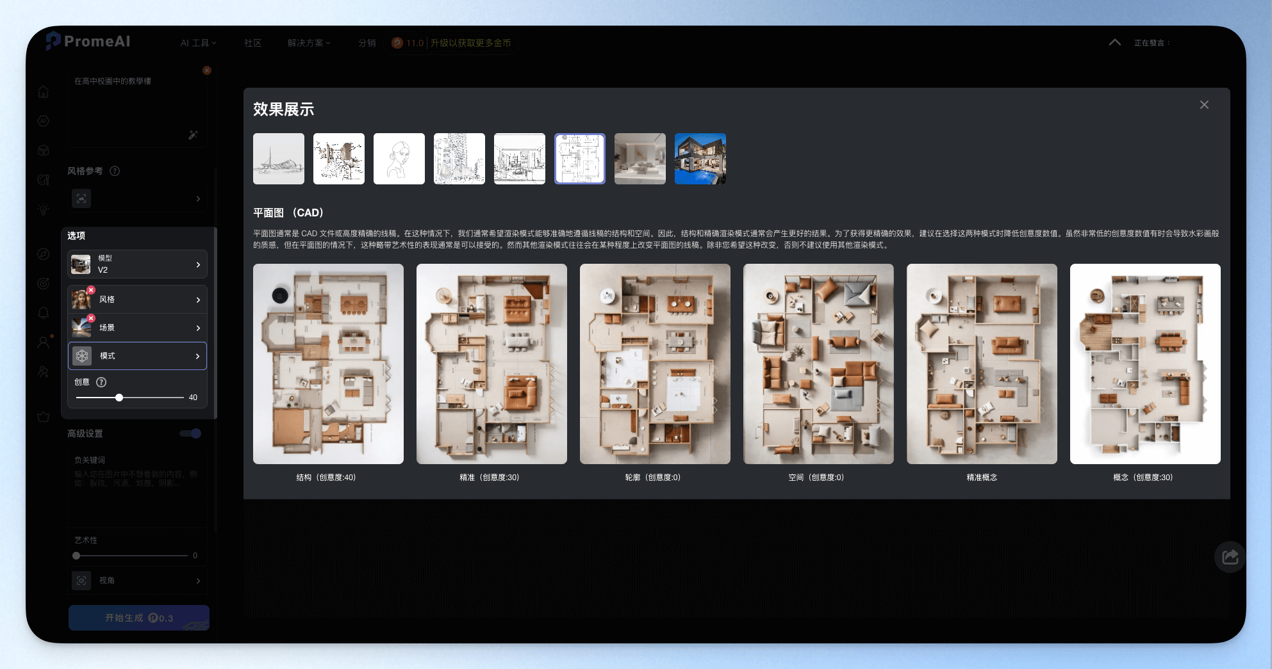Open the AI 工具 menu
Image resolution: width=1272 pixels, height=669 pixels.
point(198,43)
